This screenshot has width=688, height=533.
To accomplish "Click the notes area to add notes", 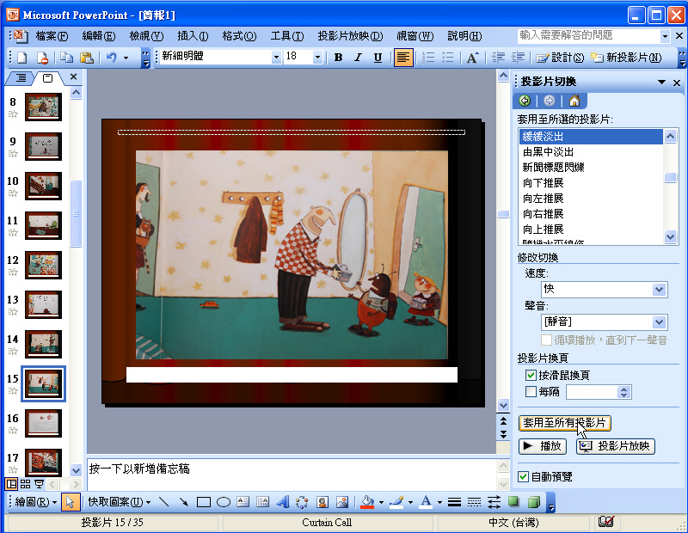I will click(292, 475).
